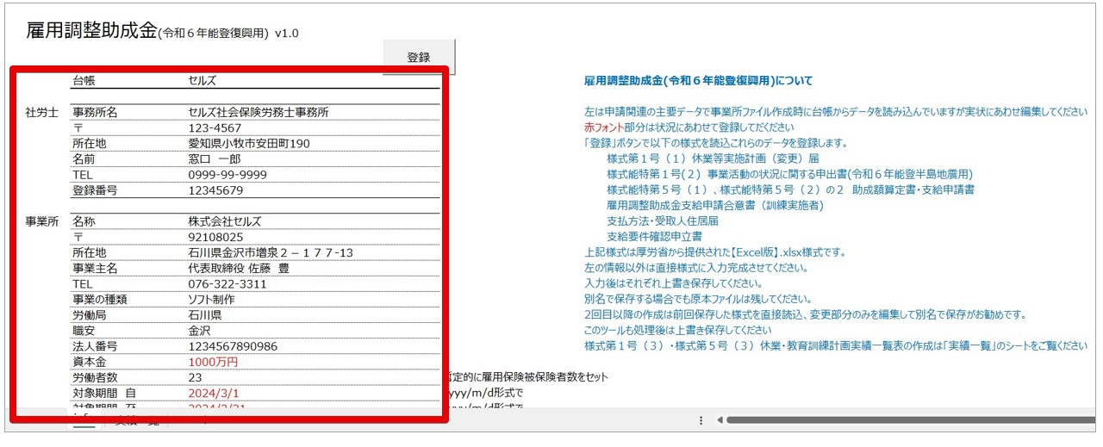This screenshot has width=1103, height=447.
Task: Click the horizontal scrollbar left arrow
Action: [x=720, y=420]
